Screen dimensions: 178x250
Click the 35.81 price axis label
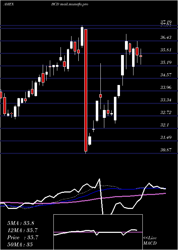tap(166, 50)
